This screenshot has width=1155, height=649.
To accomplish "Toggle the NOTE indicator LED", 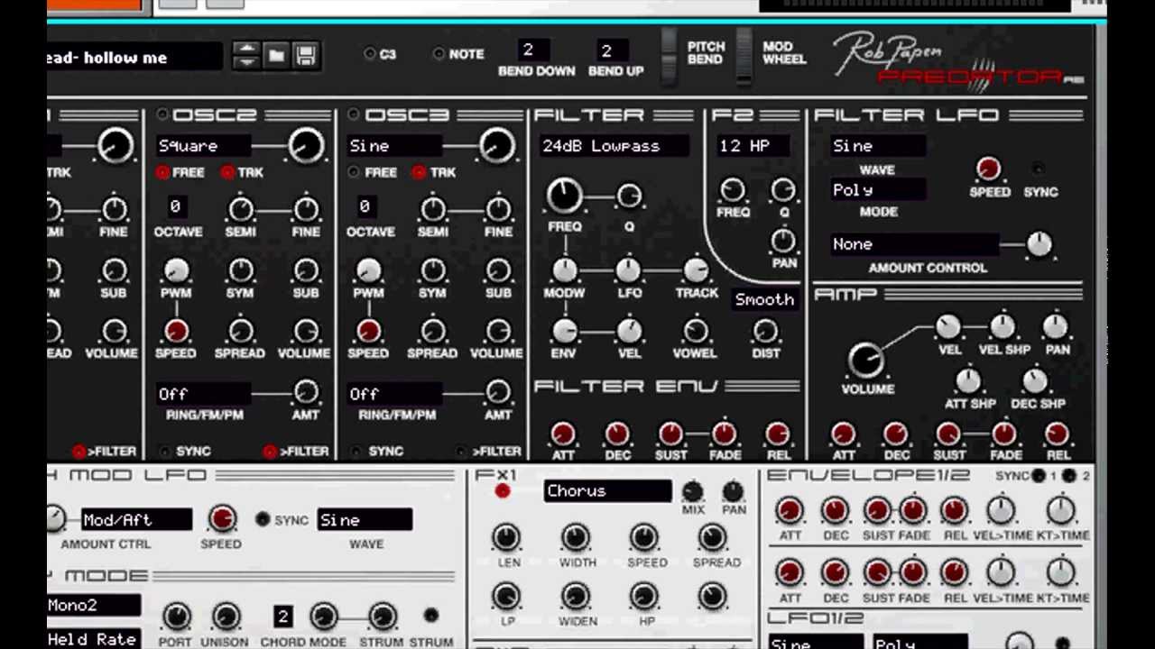I will pos(439,54).
